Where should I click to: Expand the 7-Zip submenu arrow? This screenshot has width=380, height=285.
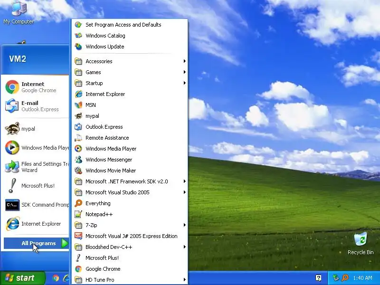click(185, 225)
